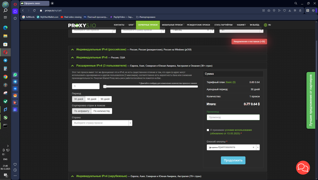
Task: Click the Продолжить button
Action: 233,160
